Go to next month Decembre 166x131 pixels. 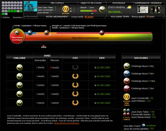click(x=18, y=17)
